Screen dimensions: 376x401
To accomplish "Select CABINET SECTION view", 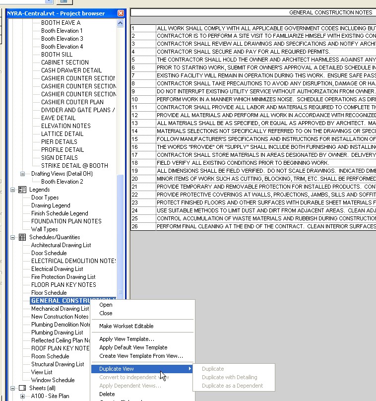I will pyautogui.click(x=65, y=63).
